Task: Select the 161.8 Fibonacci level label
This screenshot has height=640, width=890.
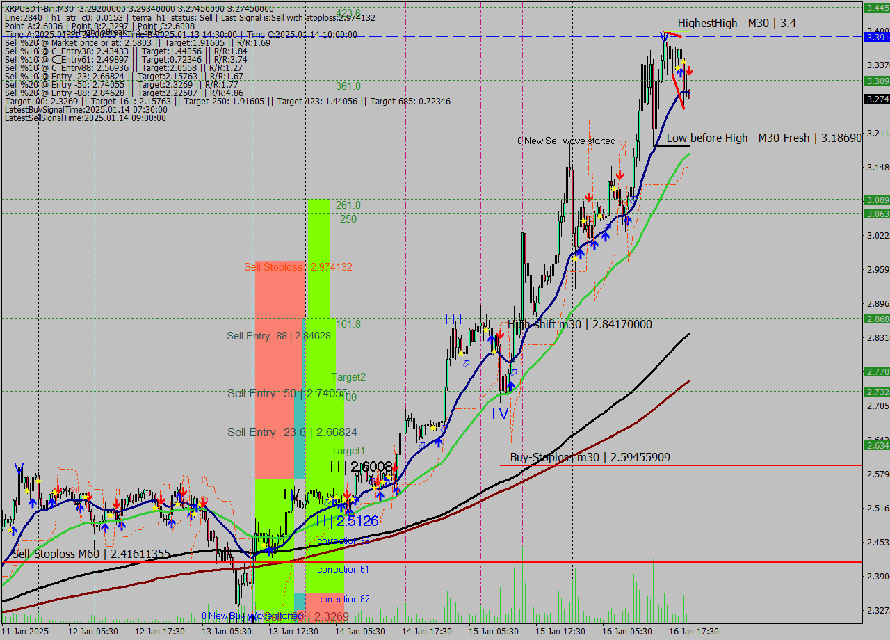Action: point(348,324)
